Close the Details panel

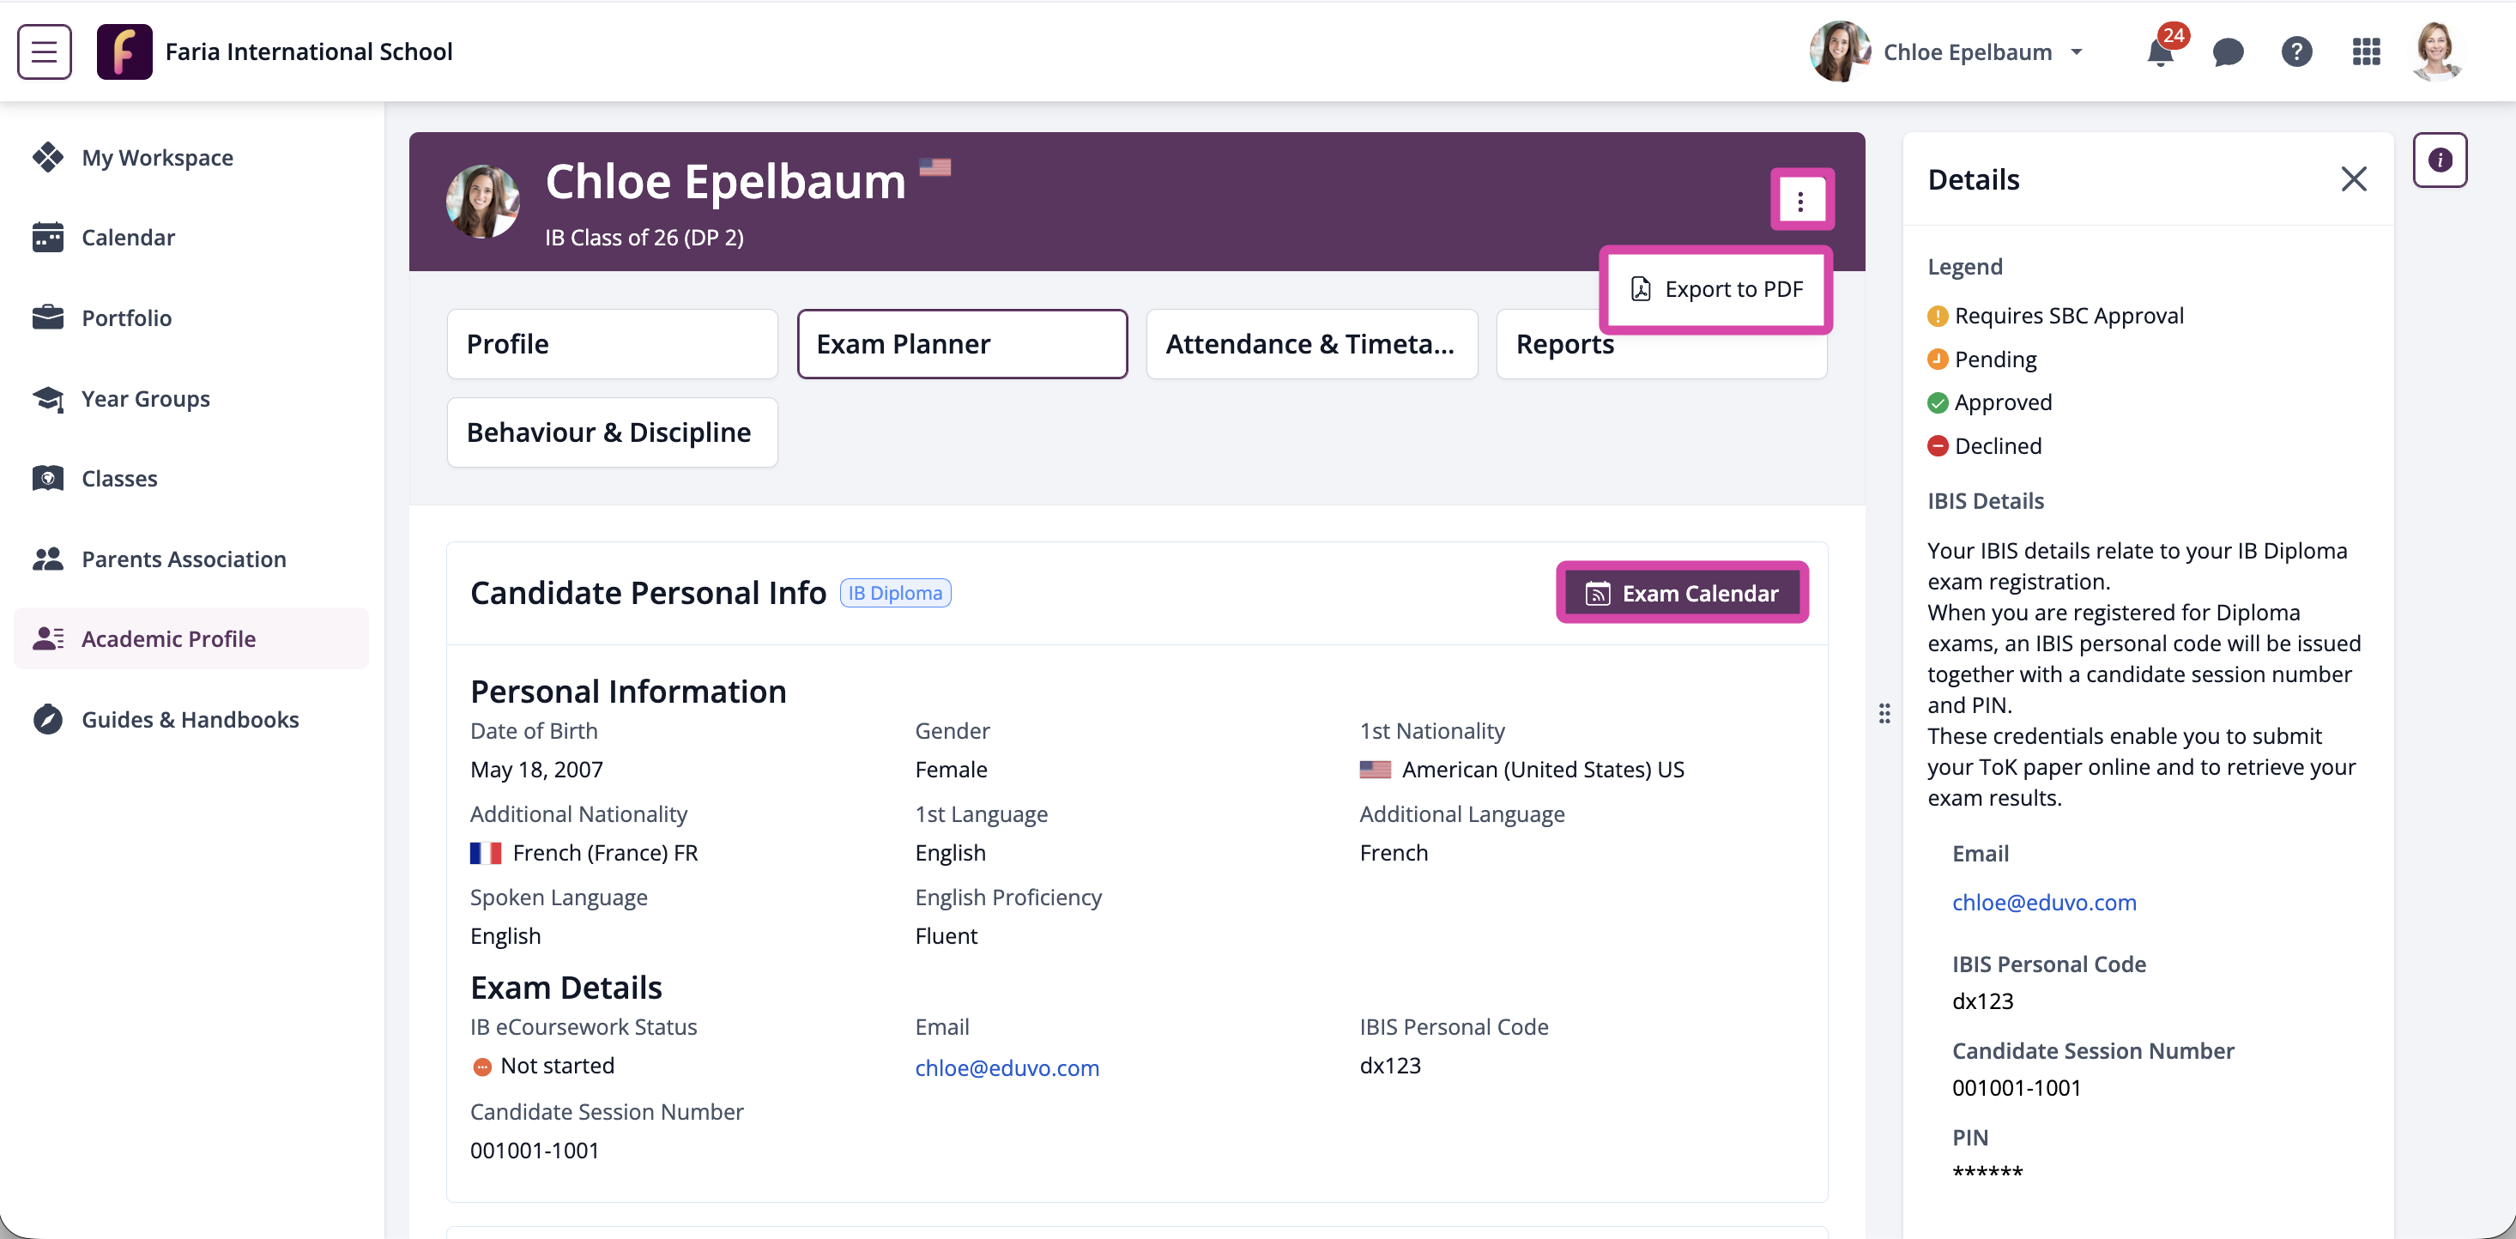[2354, 179]
